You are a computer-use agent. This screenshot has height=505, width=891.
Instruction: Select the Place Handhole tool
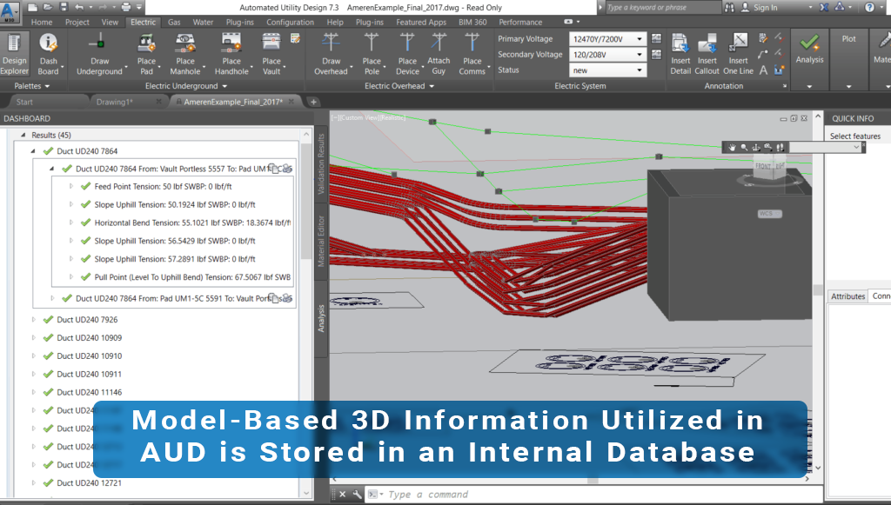tap(231, 55)
